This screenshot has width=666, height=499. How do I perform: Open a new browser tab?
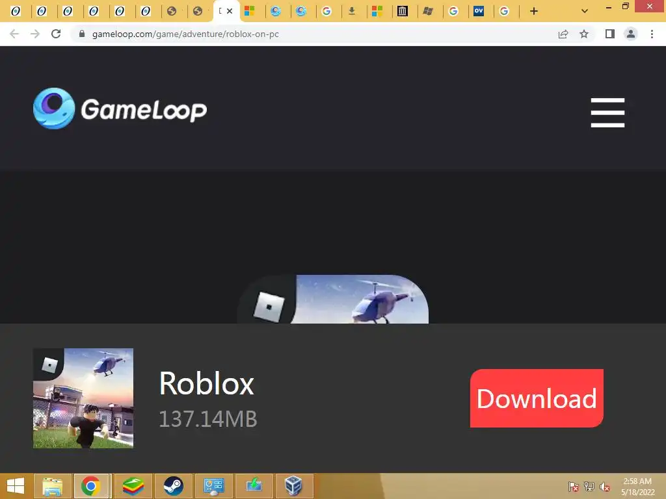(x=534, y=11)
